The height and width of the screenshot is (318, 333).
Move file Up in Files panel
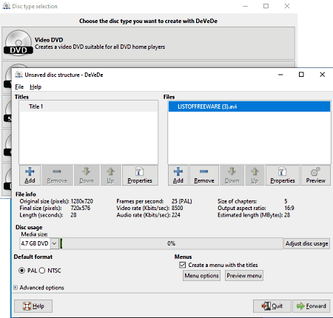point(255,175)
